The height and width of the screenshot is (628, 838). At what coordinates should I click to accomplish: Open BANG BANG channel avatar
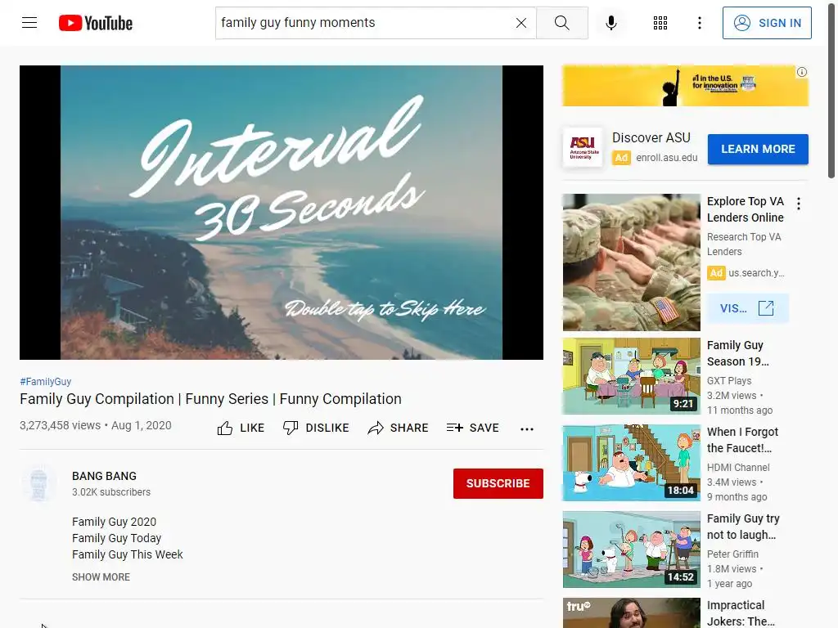coord(38,482)
